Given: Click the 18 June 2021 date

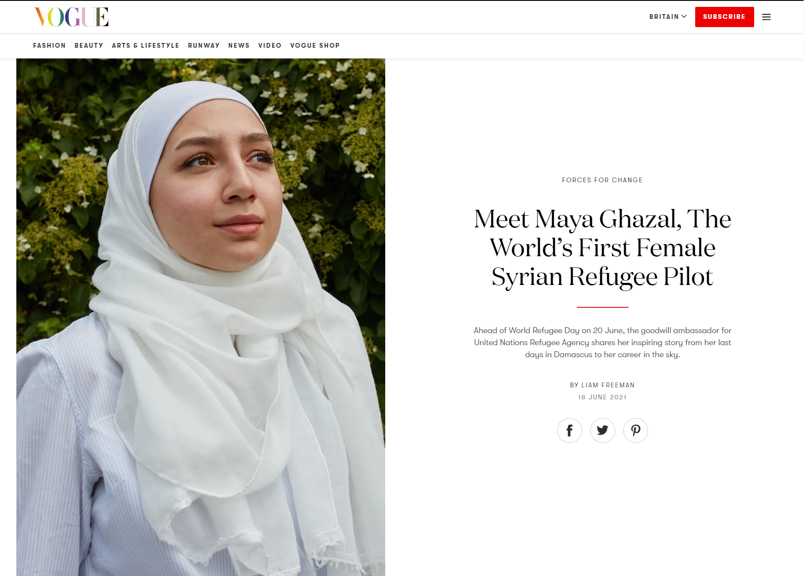Looking at the screenshot, I should 602,397.
